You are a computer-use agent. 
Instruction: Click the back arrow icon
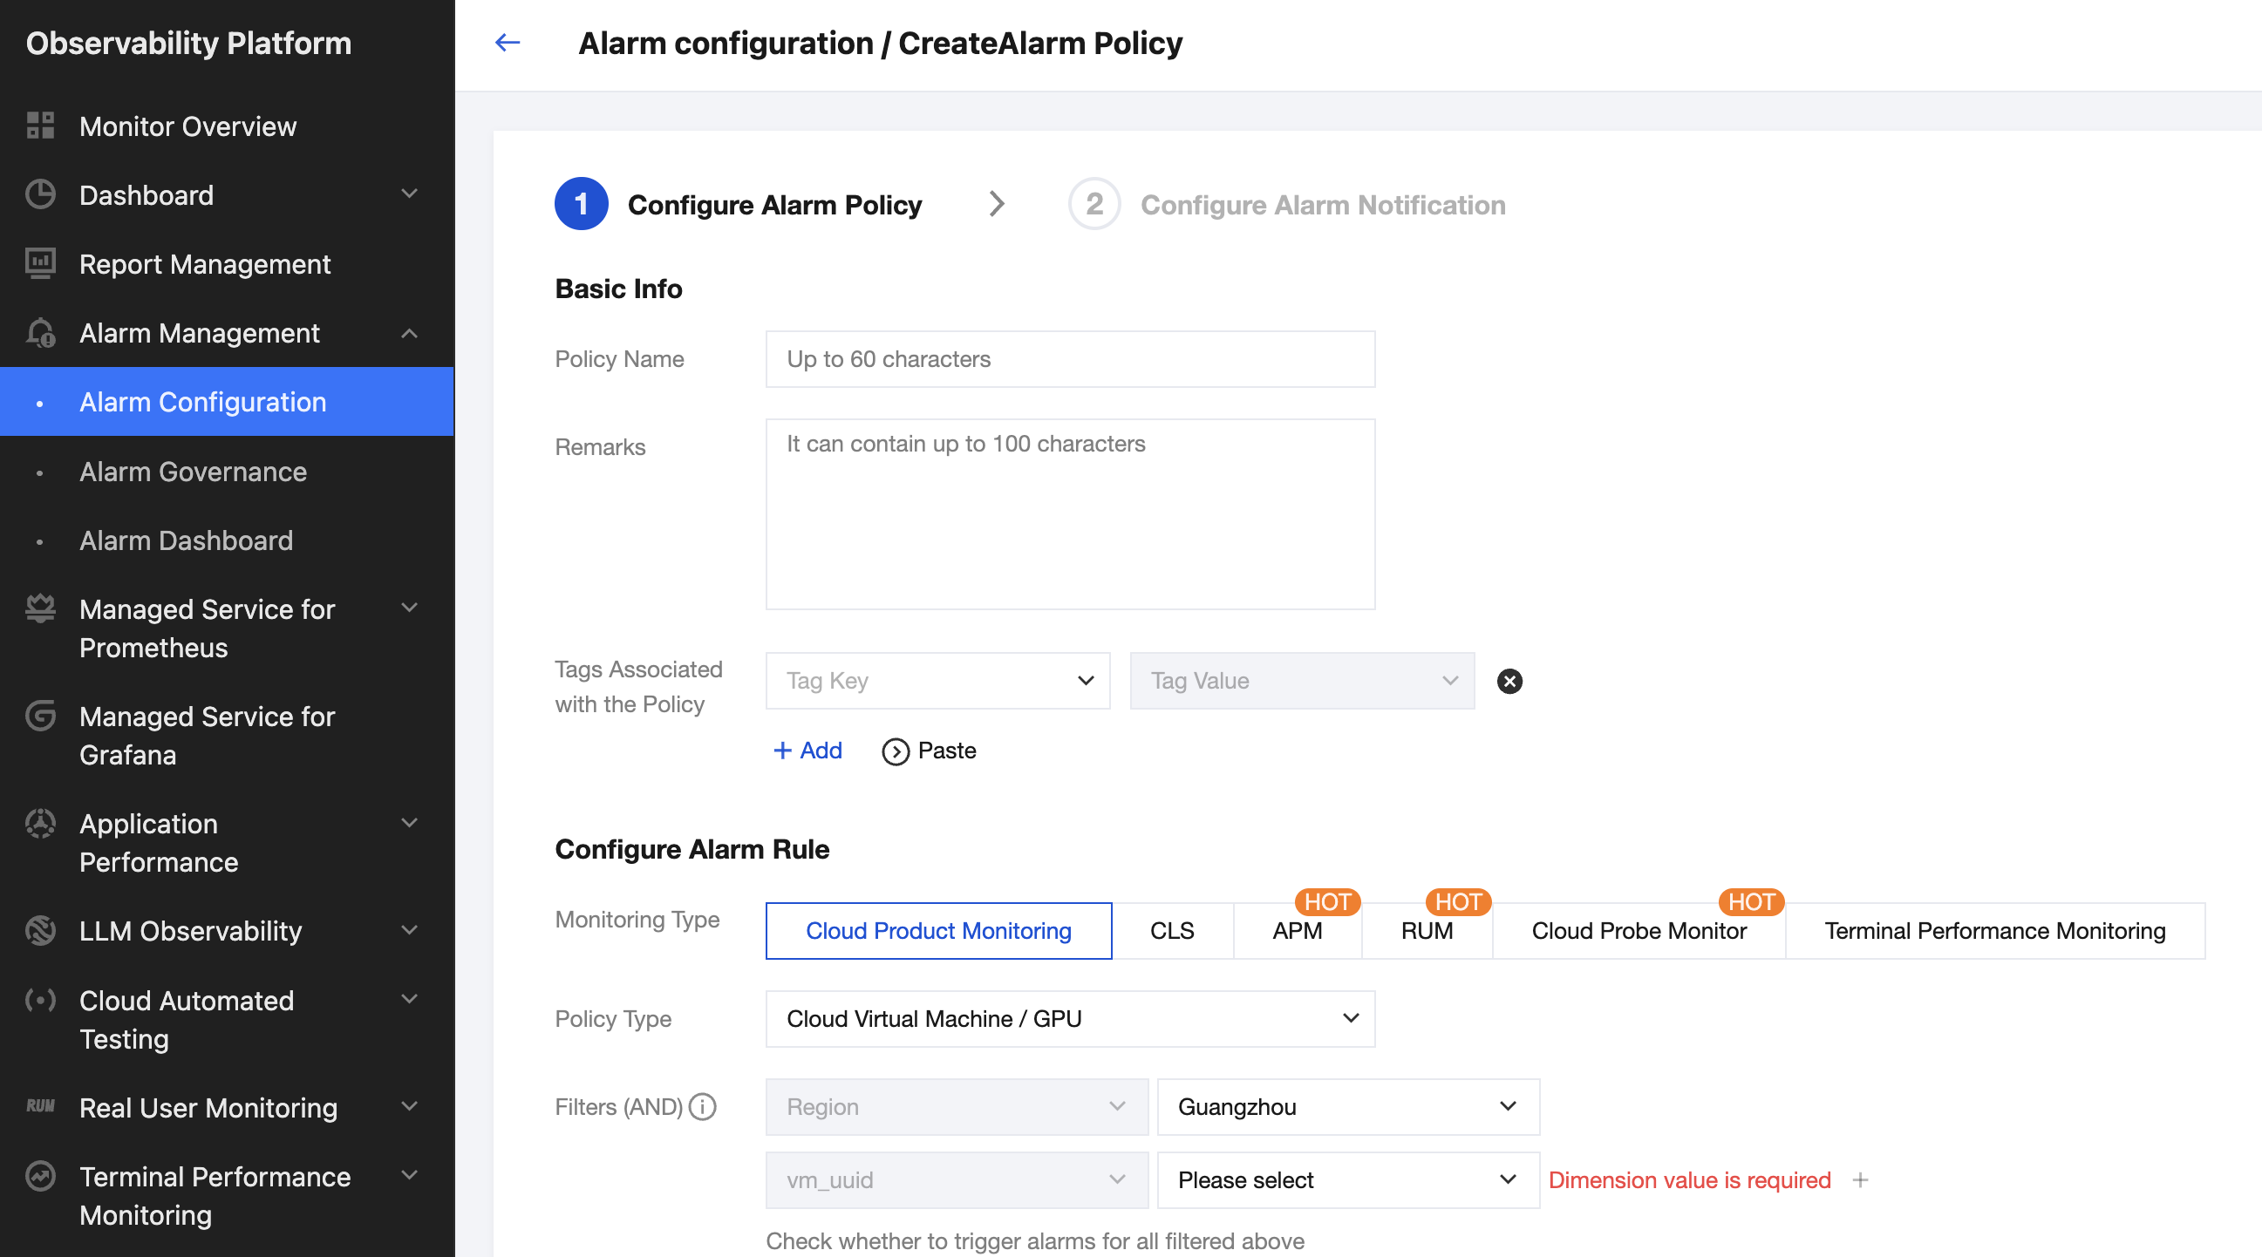pyautogui.click(x=508, y=42)
